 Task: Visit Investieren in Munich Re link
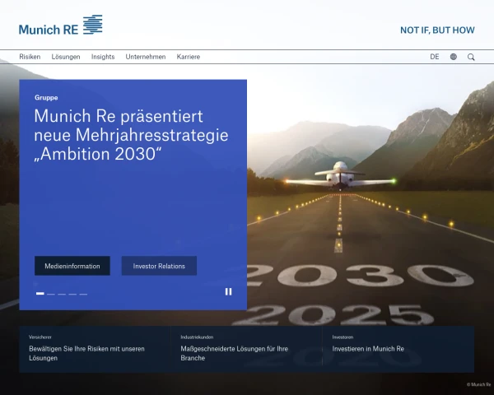click(x=368, y=349)
